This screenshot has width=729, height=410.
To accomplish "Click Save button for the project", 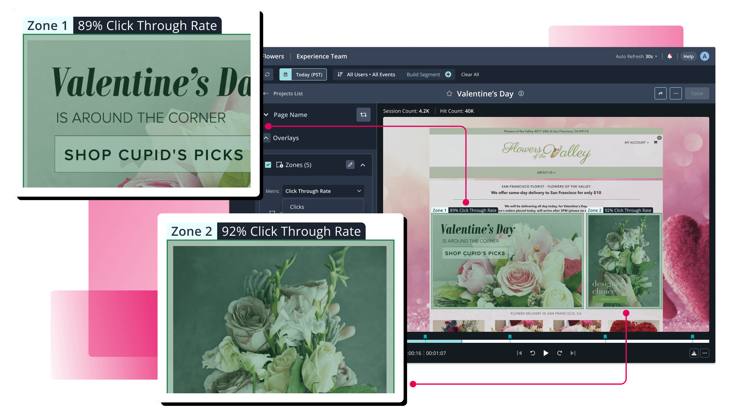I will 697,93.
